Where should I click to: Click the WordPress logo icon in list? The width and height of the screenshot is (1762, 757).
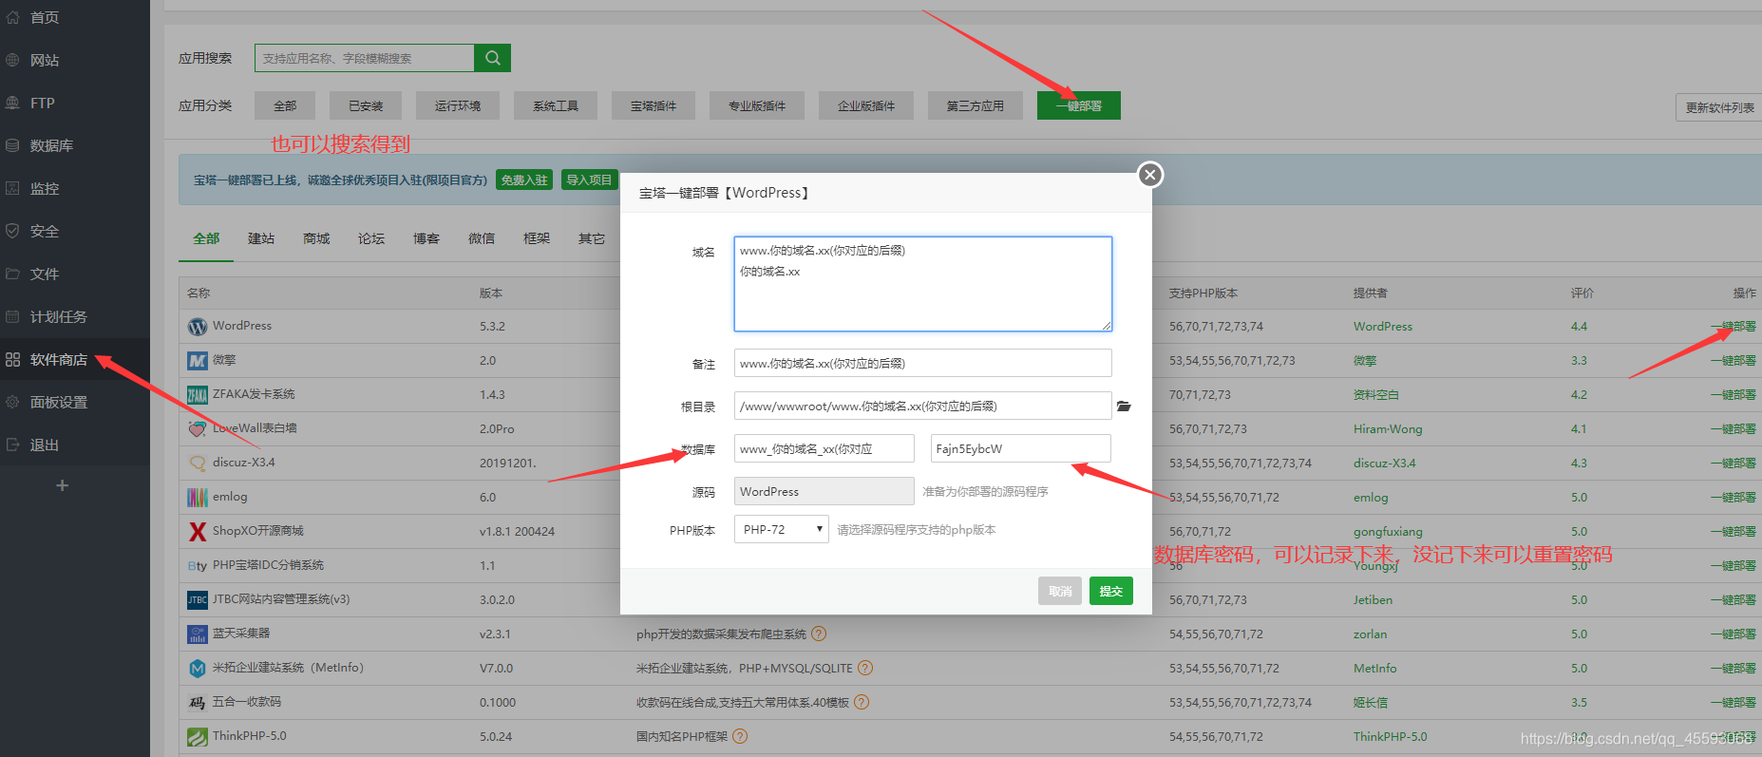pos(198,327)
